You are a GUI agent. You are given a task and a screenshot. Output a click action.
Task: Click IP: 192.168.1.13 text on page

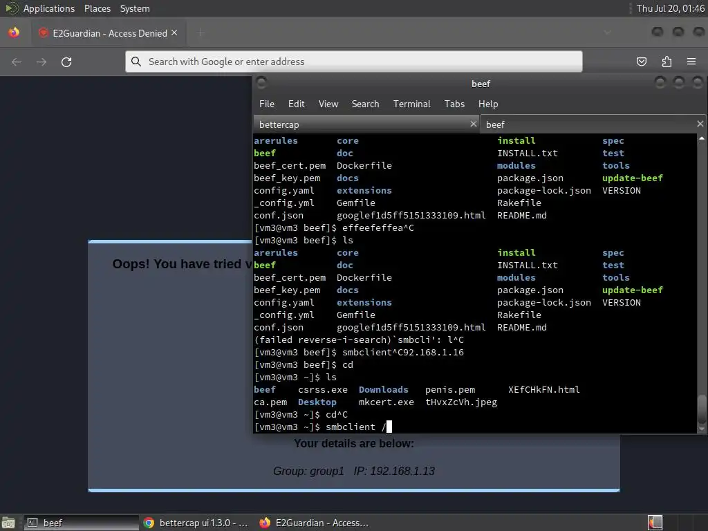(x=394, y=471)
